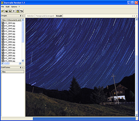Viewport: 139px width, 121px height.
Task: Toggle the LYC_3855.jpg checkbox
Action: [3, 55]
